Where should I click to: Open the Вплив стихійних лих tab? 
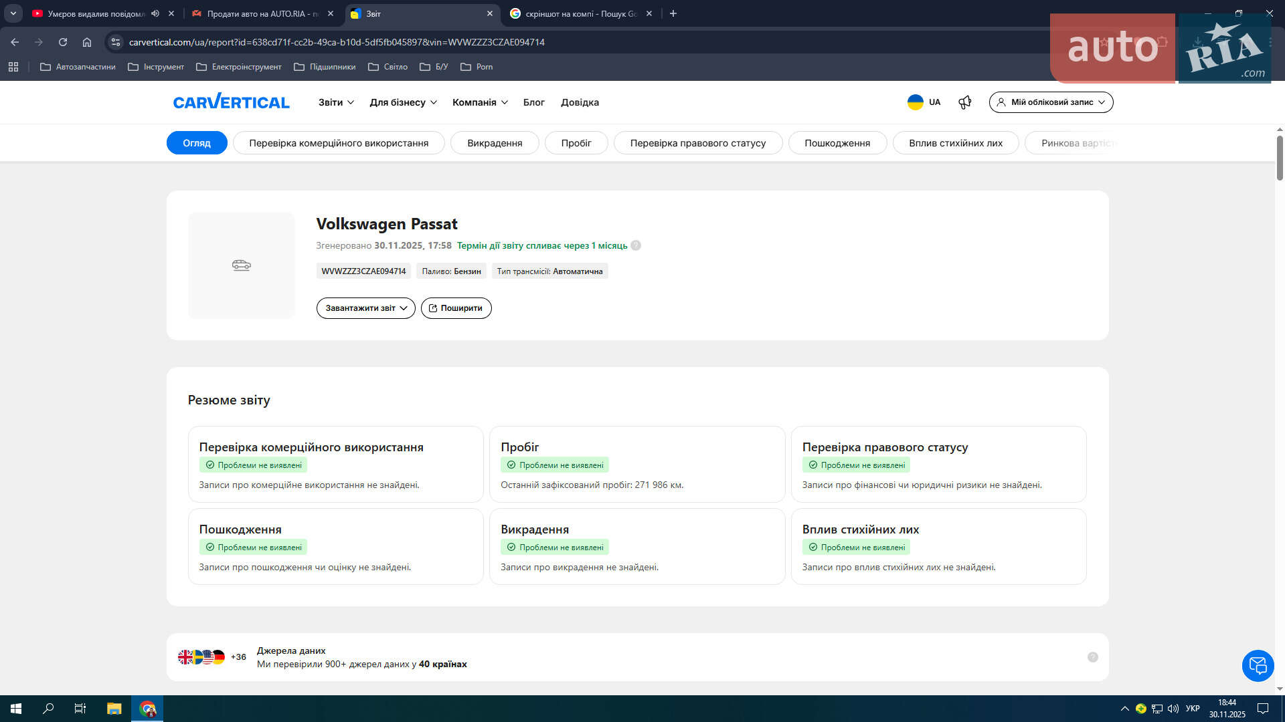tap(956, 143)
